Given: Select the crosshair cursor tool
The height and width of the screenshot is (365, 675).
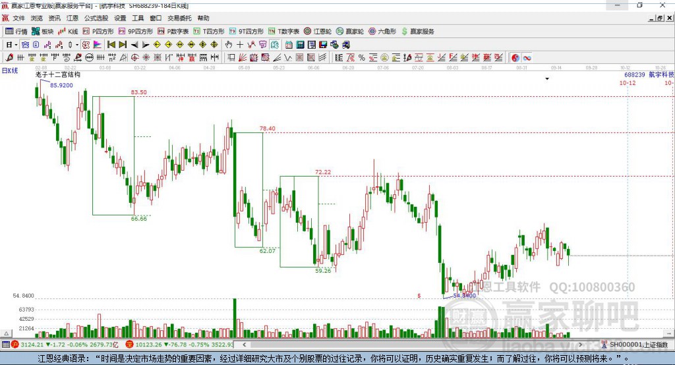Looking at the screenshot, I should pyautogui.click(x=240, y=45).
